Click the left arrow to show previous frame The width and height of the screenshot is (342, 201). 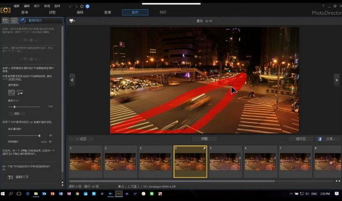(x=72, y=80)
